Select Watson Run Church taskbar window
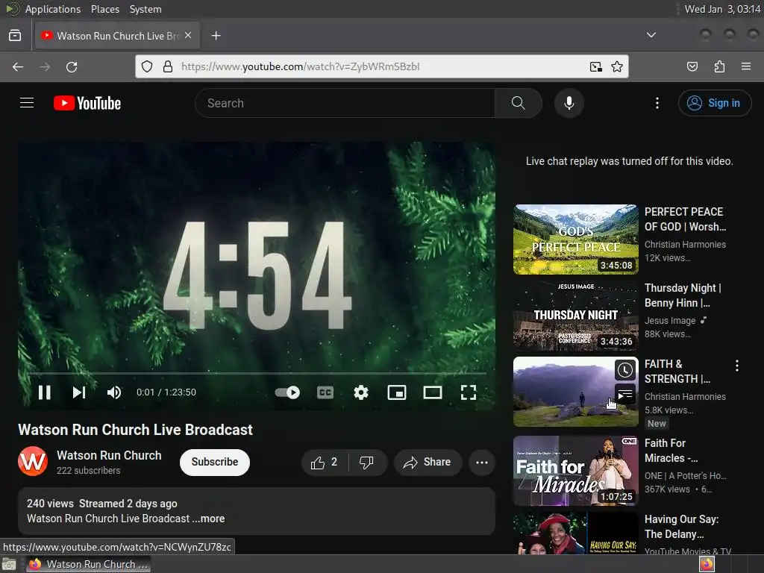This screenshot has width=764, height=573. pos(88,564)
